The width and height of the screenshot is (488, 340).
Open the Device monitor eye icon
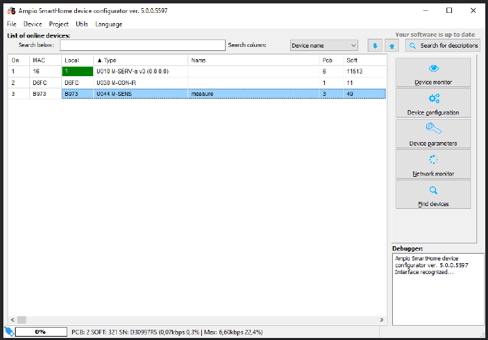(x=434, y=68)
